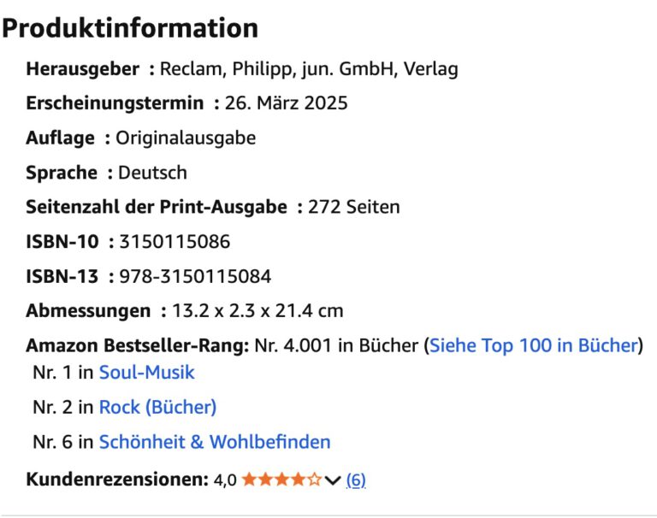657x518 pixels.
Task: Click the 4,0 rating score
Action: (x=225, y=480)
